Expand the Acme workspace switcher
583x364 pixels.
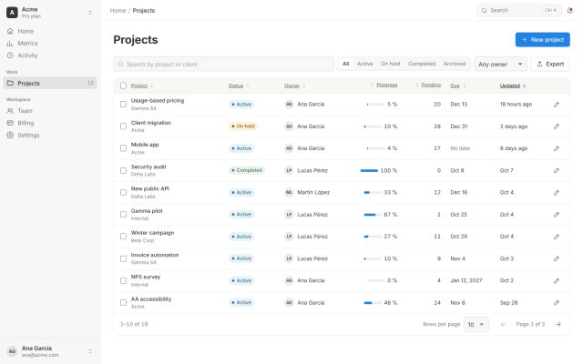click(x=90, y=13)
